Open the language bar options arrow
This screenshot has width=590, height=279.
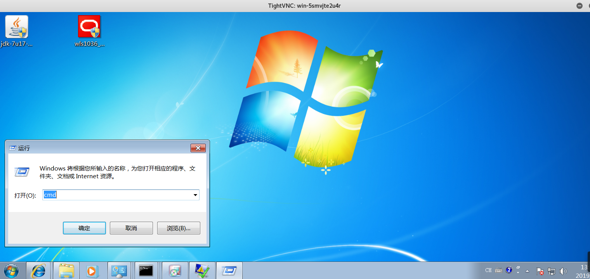(518, 273)
